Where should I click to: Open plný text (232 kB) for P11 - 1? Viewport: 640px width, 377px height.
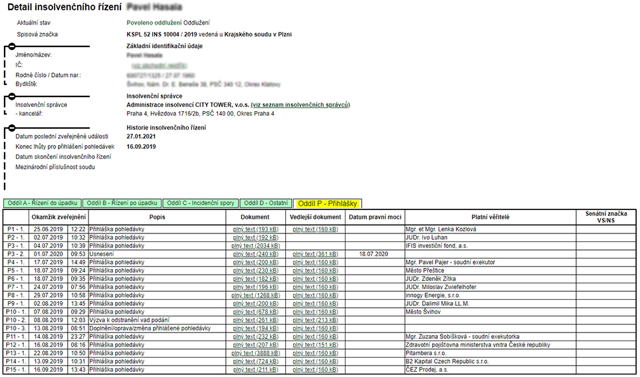255,336
